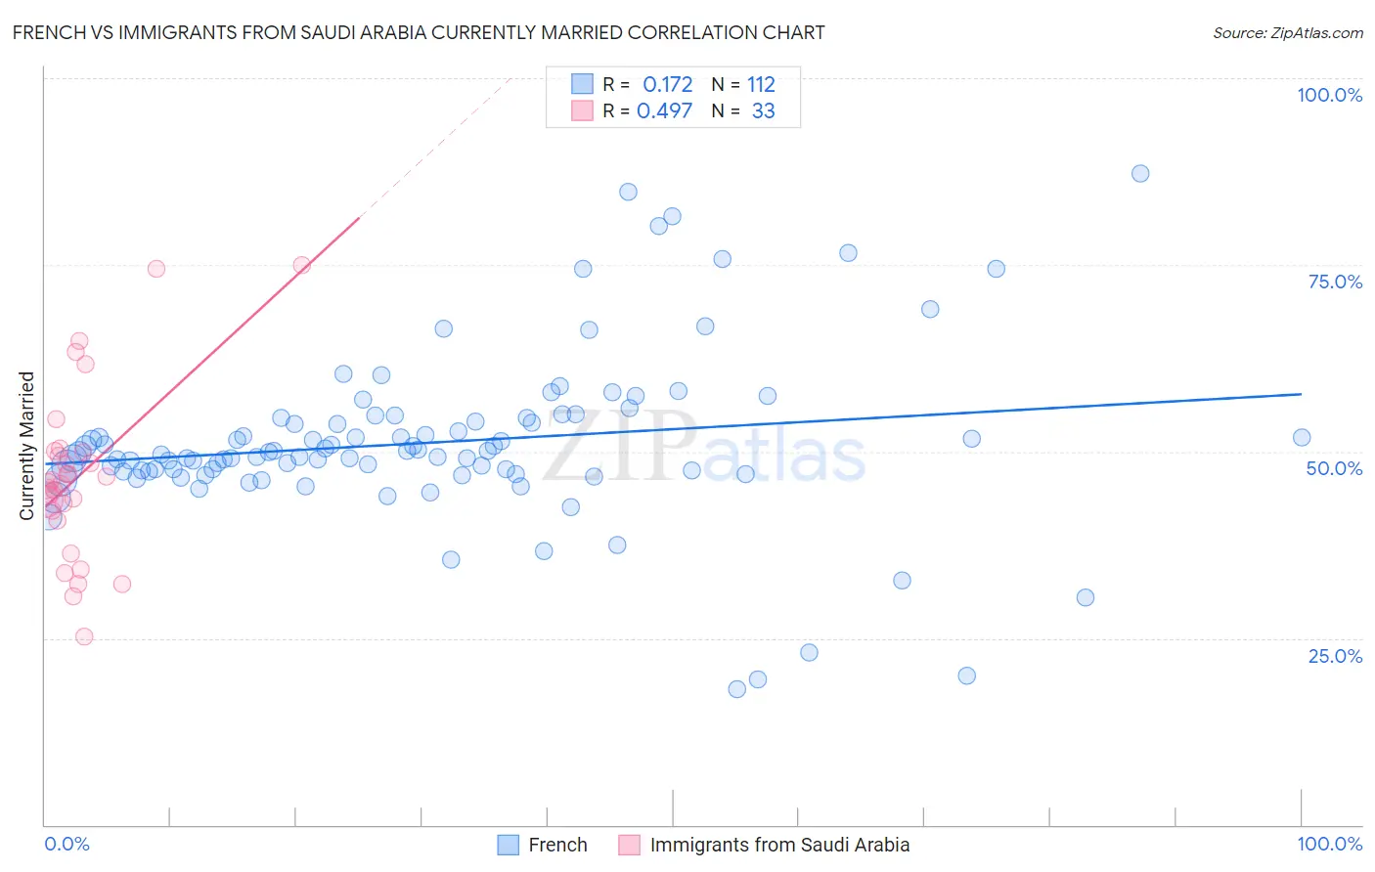Viewport: 1375px width, 872px height.
Task: Click the ZIPatlas watermark in chart center
Action: click(704, 448)
